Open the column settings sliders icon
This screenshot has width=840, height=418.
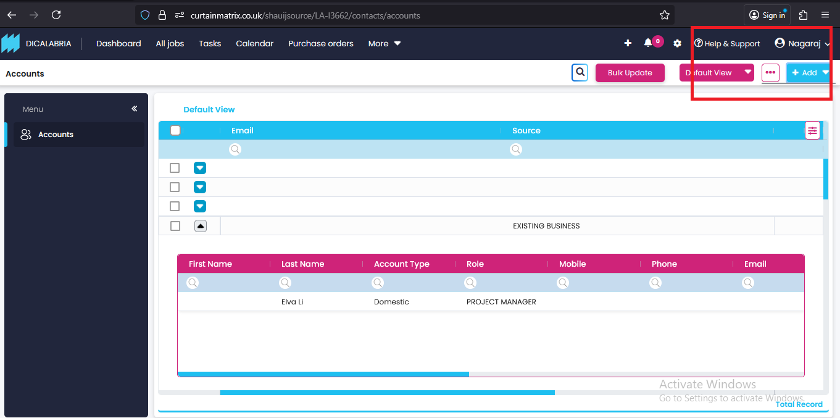tap(812, 130)
